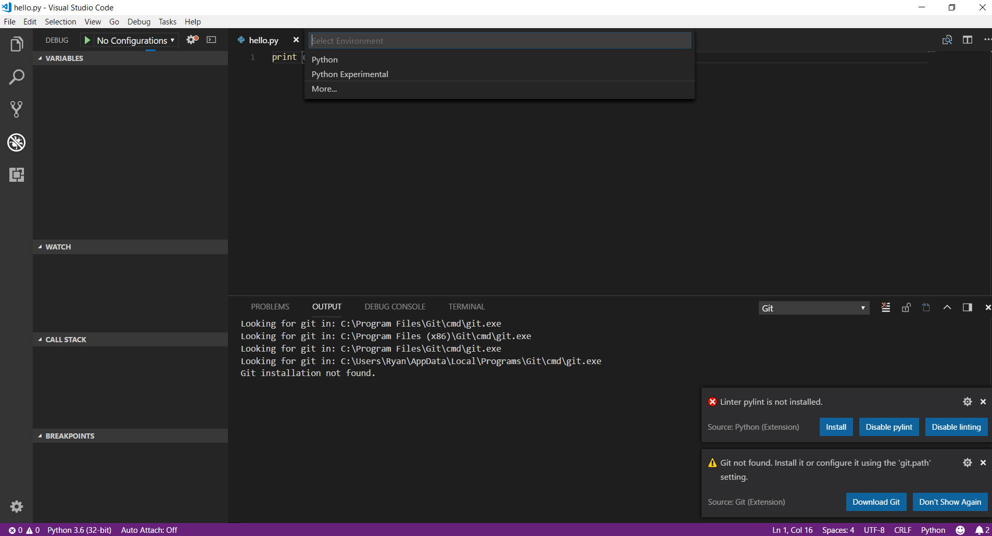Click the debug configuration gear icon
This screenshot has width=992, height=536.
(191, 39)
